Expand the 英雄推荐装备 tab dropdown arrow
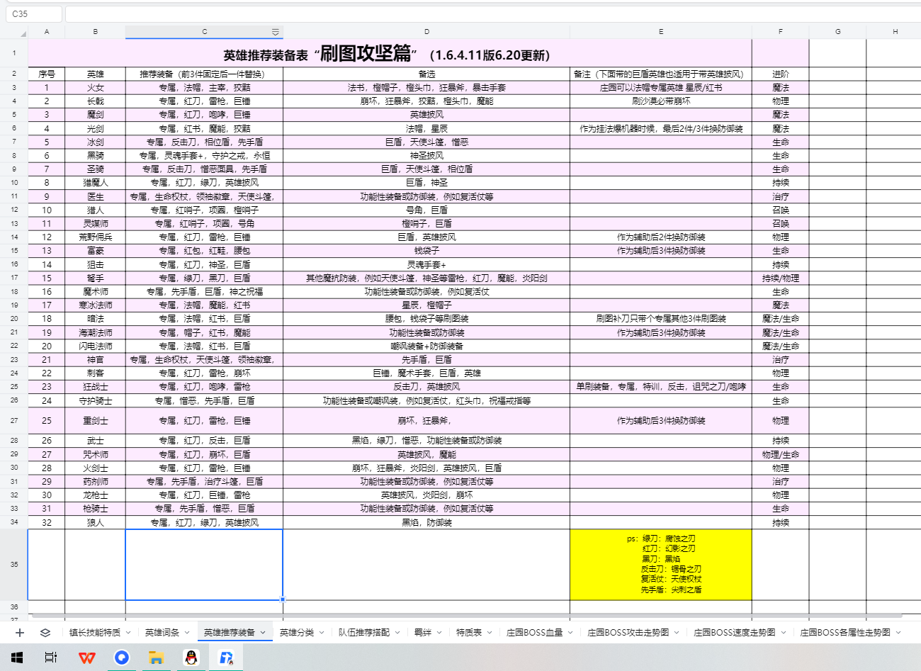921x671 pixels. pyautogui.click(x=263, y=633)
